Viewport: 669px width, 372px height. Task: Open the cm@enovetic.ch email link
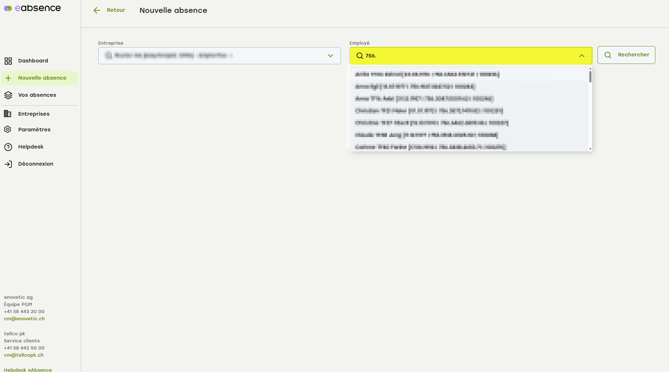point(24,319)
